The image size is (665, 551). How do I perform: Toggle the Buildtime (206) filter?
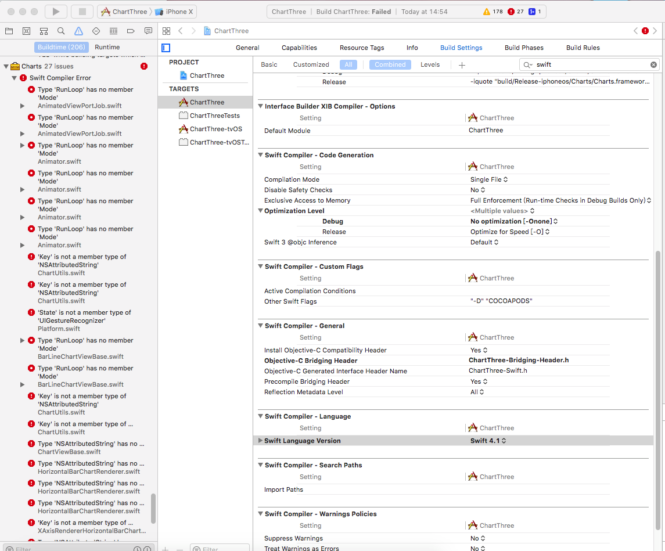tap(61, 47)
